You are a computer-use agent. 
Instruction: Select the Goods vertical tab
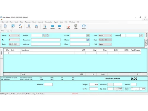click(1, 53)
